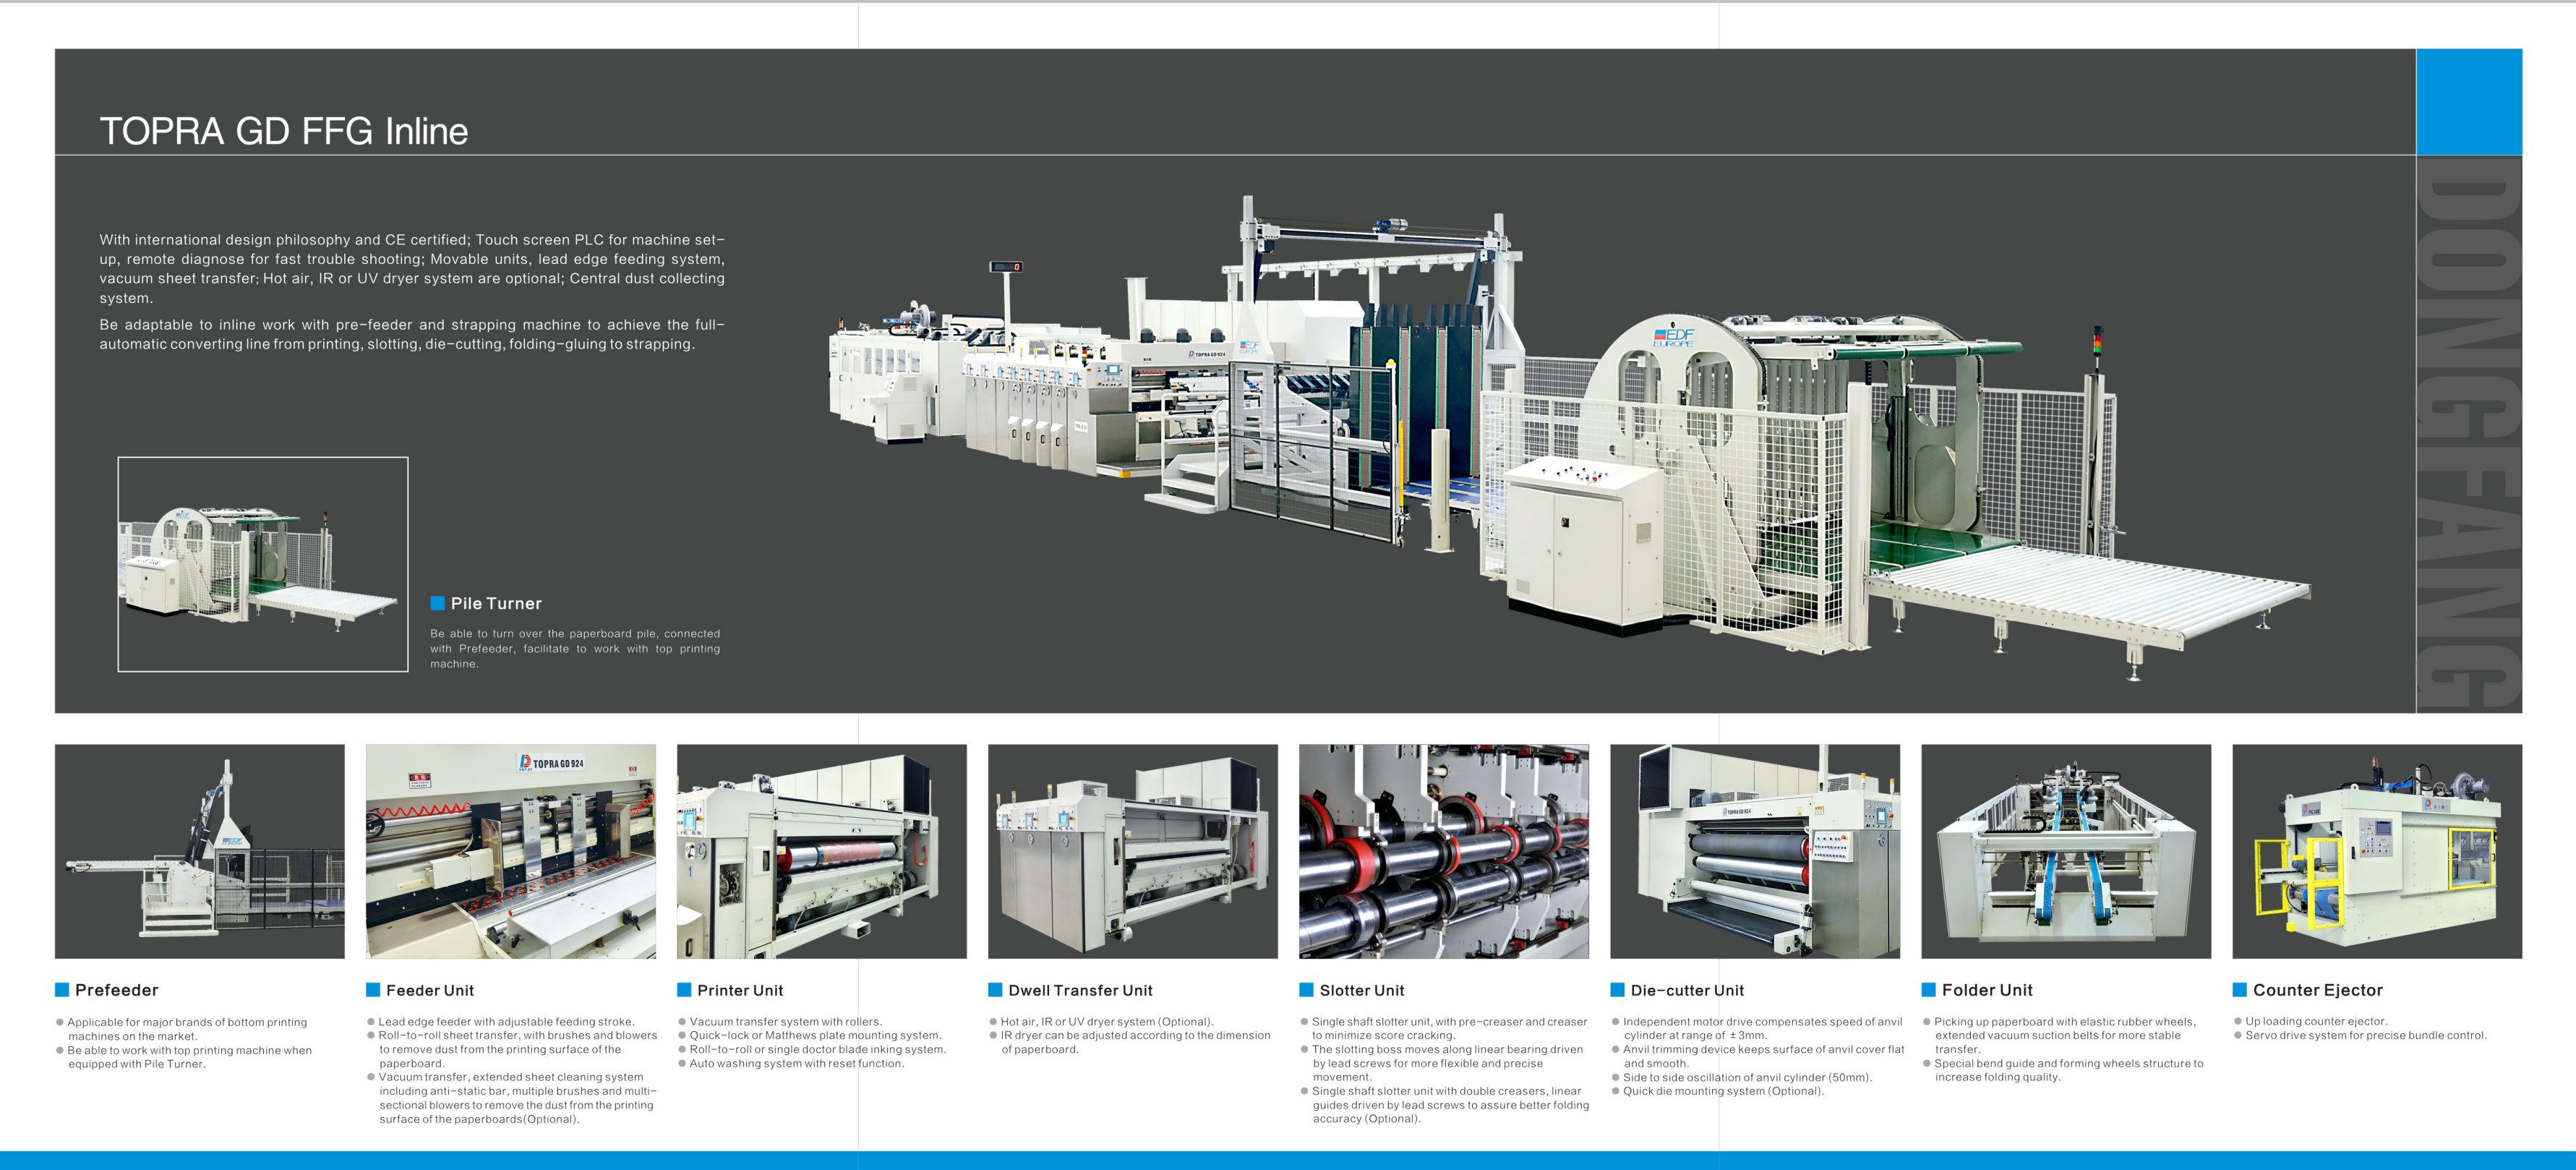The width and height of the screenshot is (2576, 1170).
Task: Click the Prefeeder machine photo
Action: click(x=199, y=851)
